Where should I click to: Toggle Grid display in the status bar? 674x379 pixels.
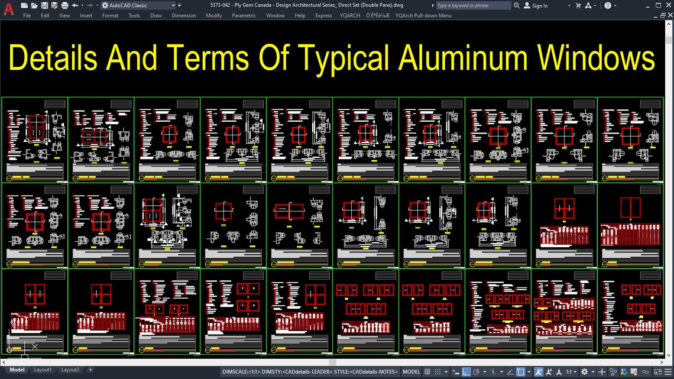tap(427, 373)
